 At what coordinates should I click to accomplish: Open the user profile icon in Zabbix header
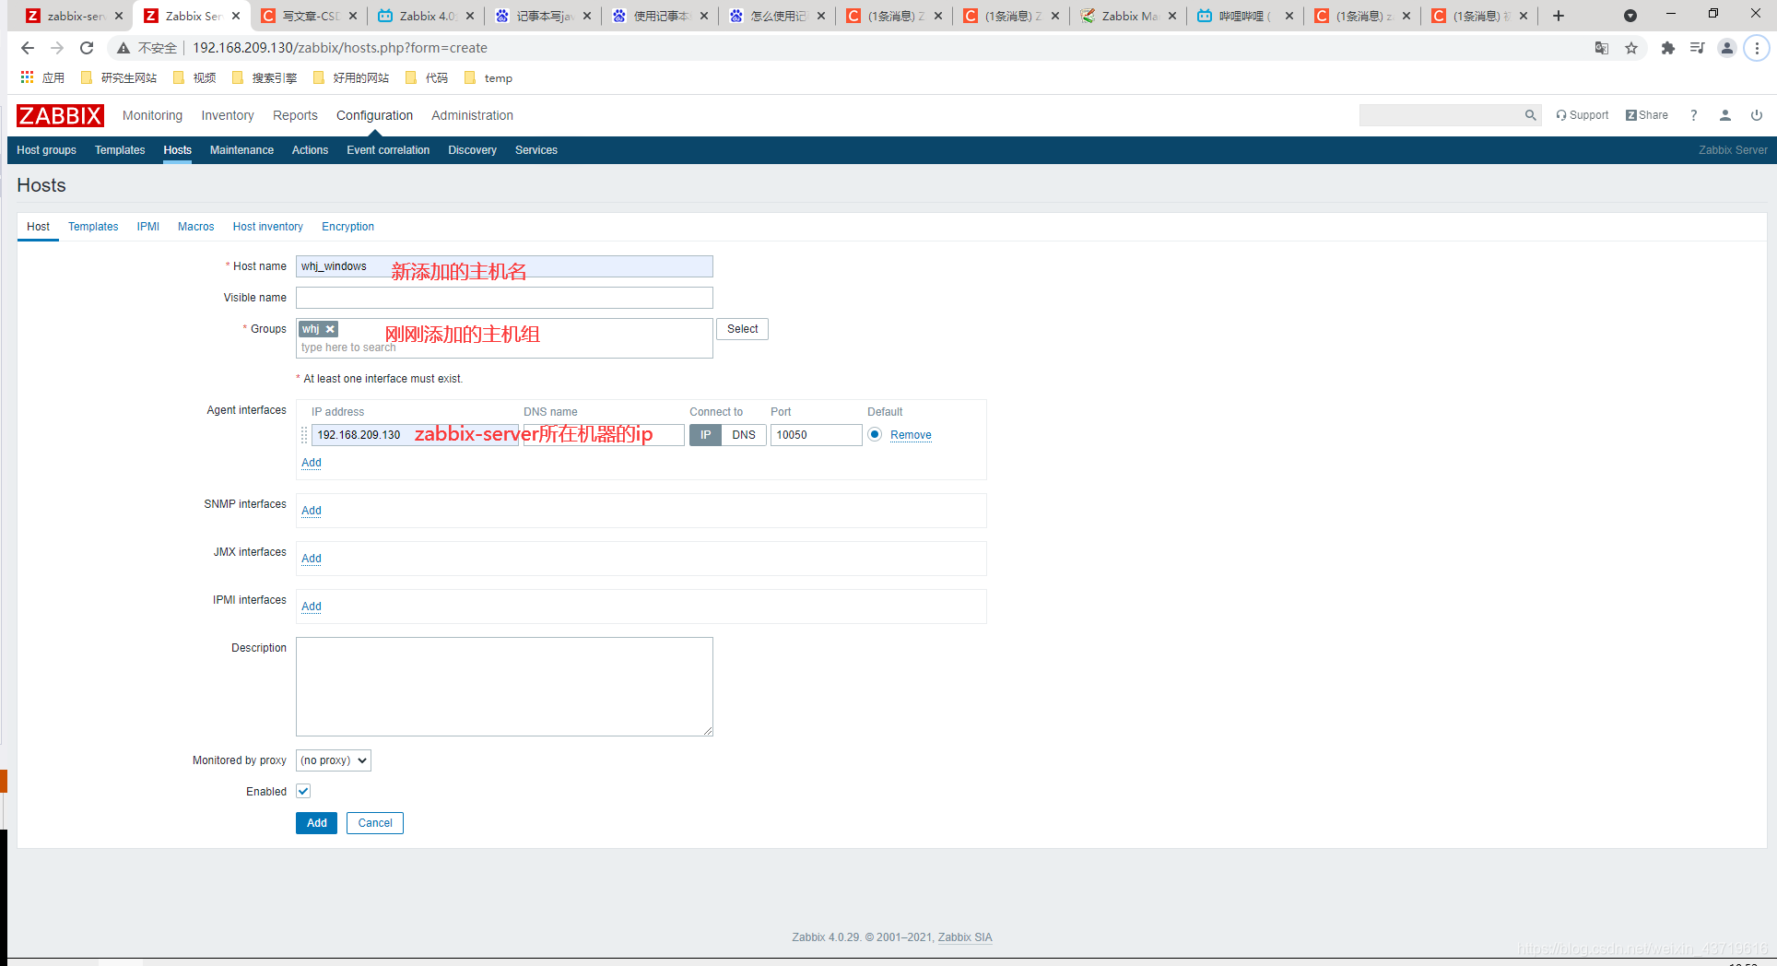click(1725, 115)
